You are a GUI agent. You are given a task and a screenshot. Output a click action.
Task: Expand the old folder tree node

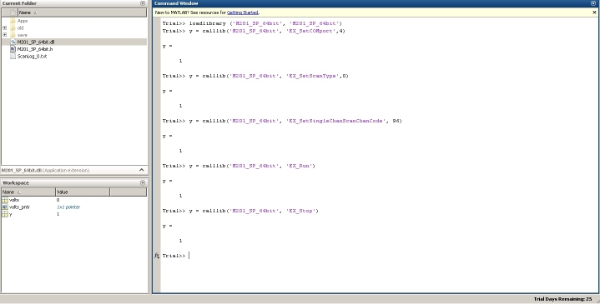tap(5, 27)
